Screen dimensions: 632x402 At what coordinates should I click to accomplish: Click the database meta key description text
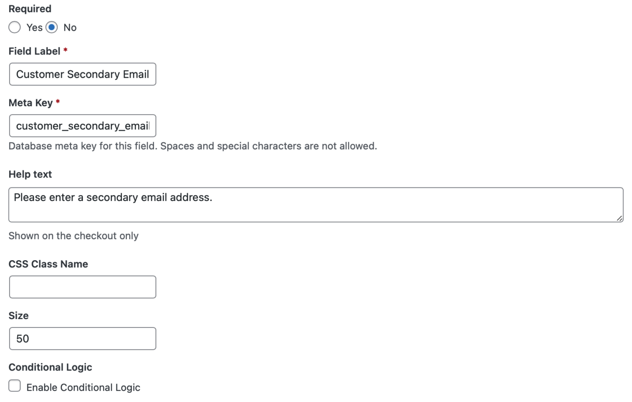tap(193, 146)
